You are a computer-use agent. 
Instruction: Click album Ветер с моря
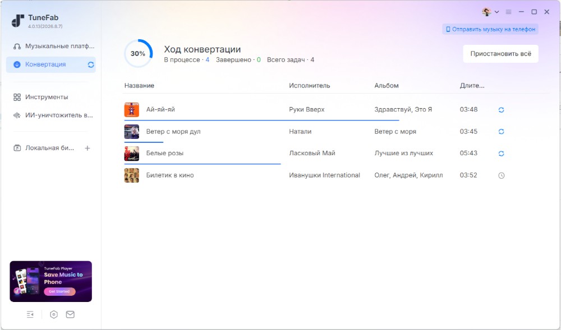pos(396,132)
